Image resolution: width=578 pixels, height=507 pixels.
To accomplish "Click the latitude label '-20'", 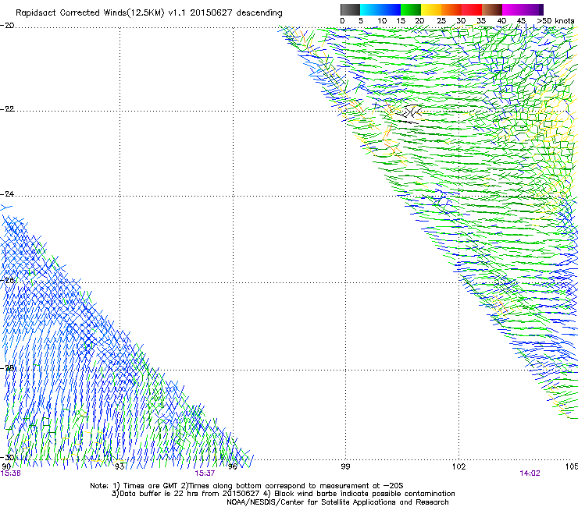I will click(7, 26).
